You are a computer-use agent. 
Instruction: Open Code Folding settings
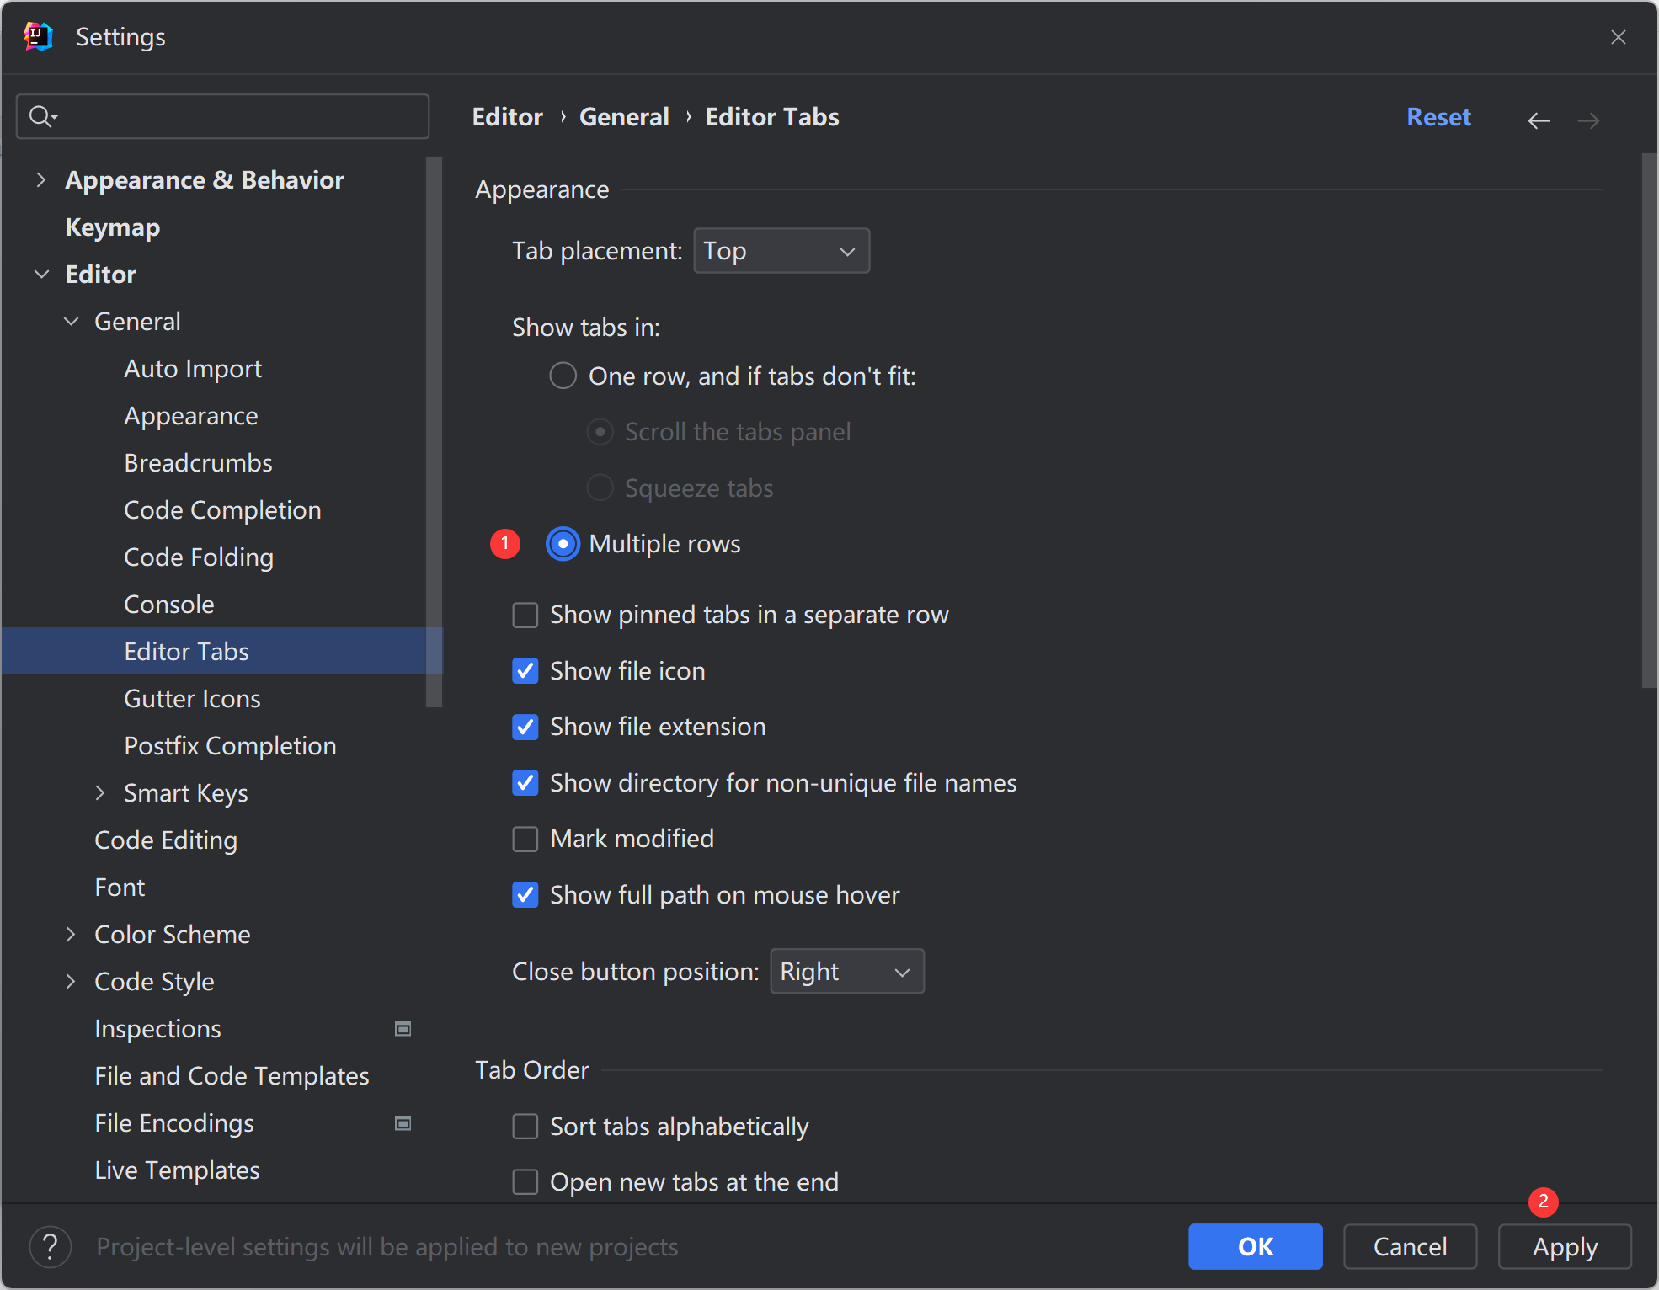coord(199,557)
